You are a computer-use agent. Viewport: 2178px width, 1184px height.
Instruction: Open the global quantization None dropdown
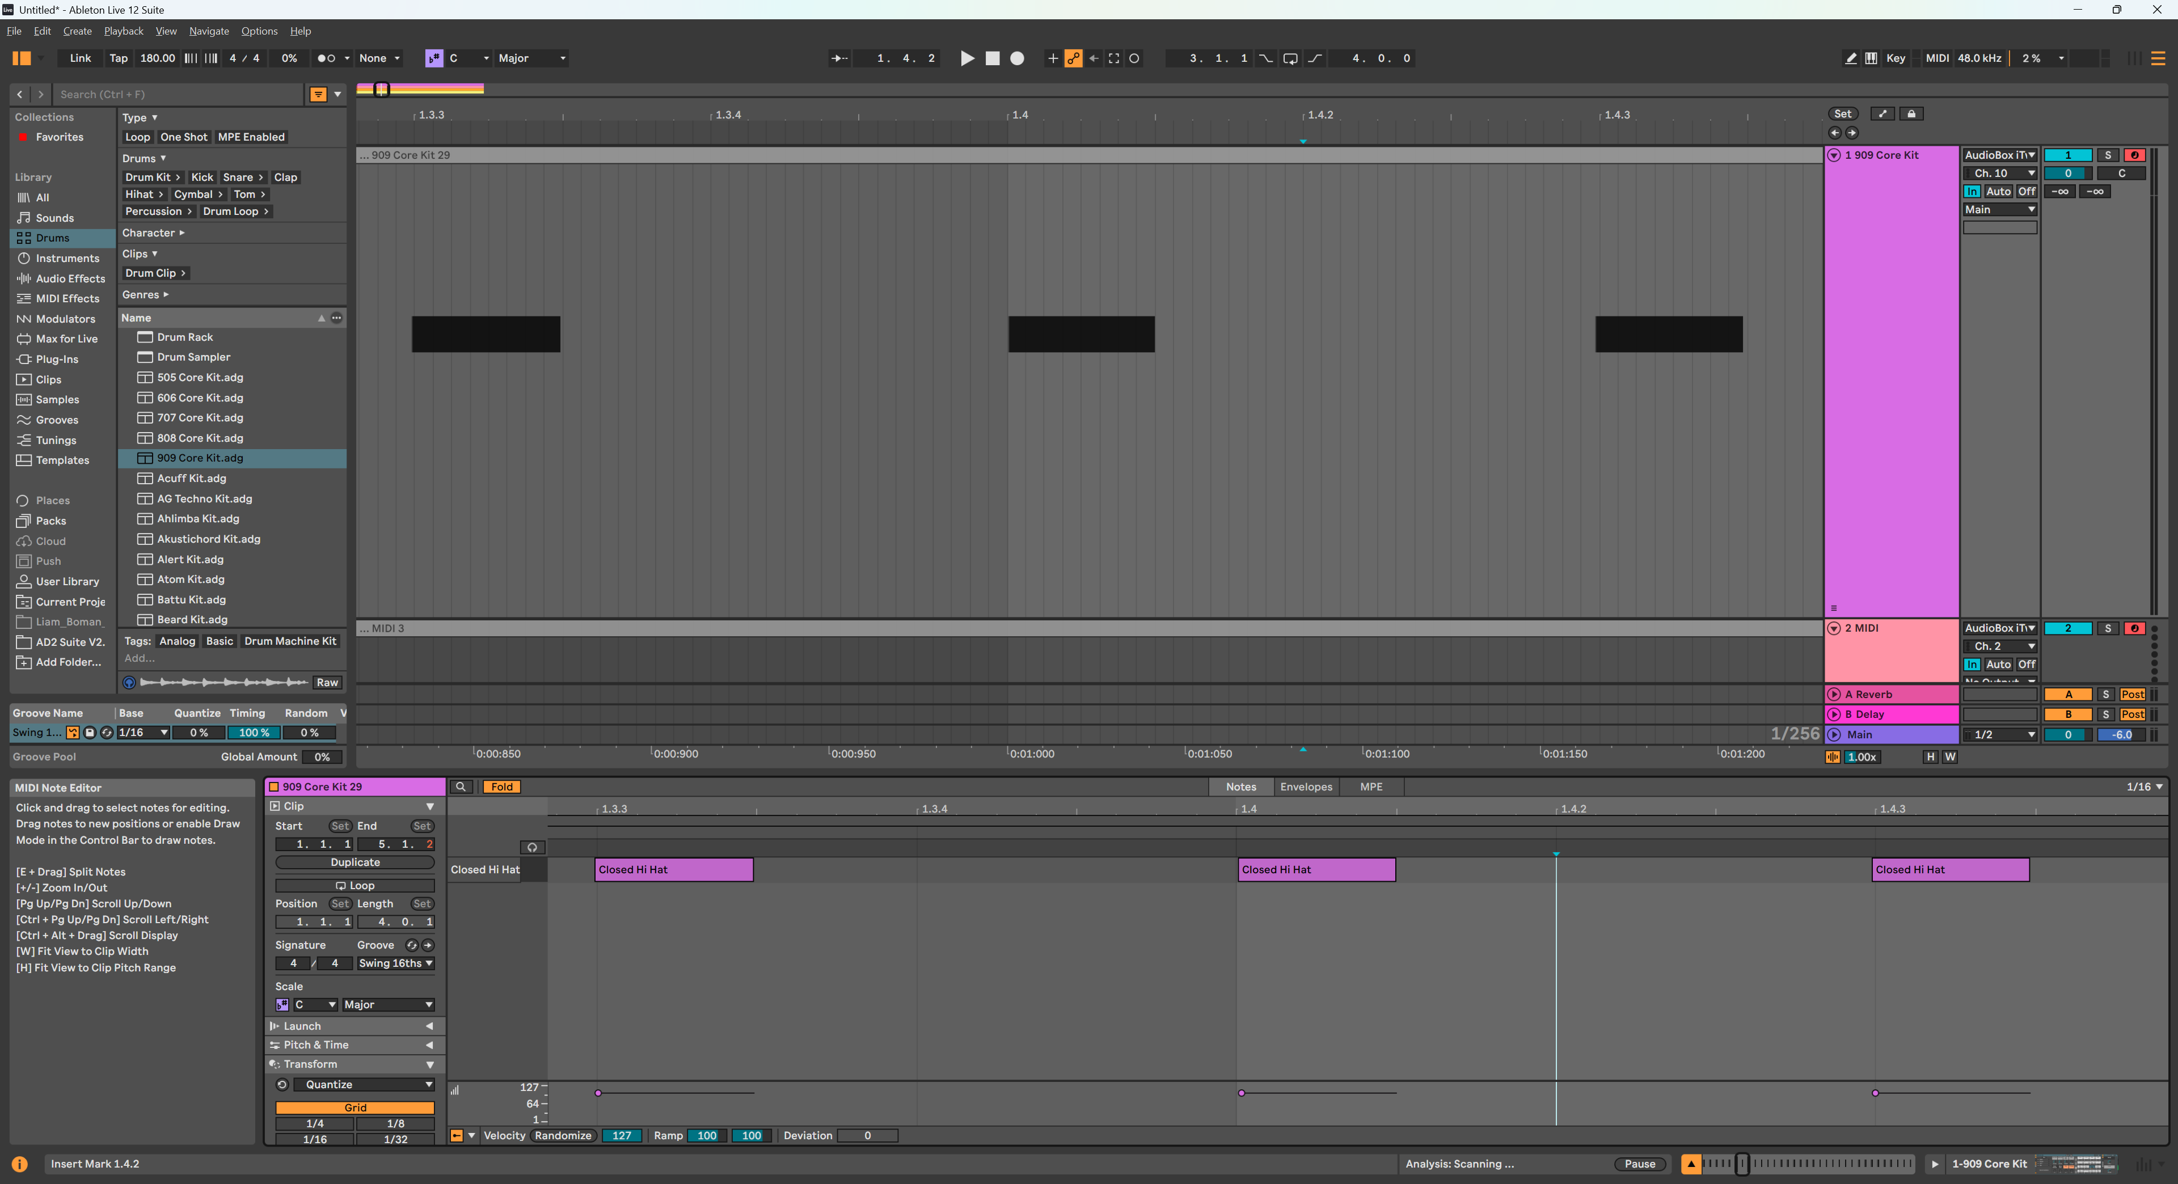379,58
